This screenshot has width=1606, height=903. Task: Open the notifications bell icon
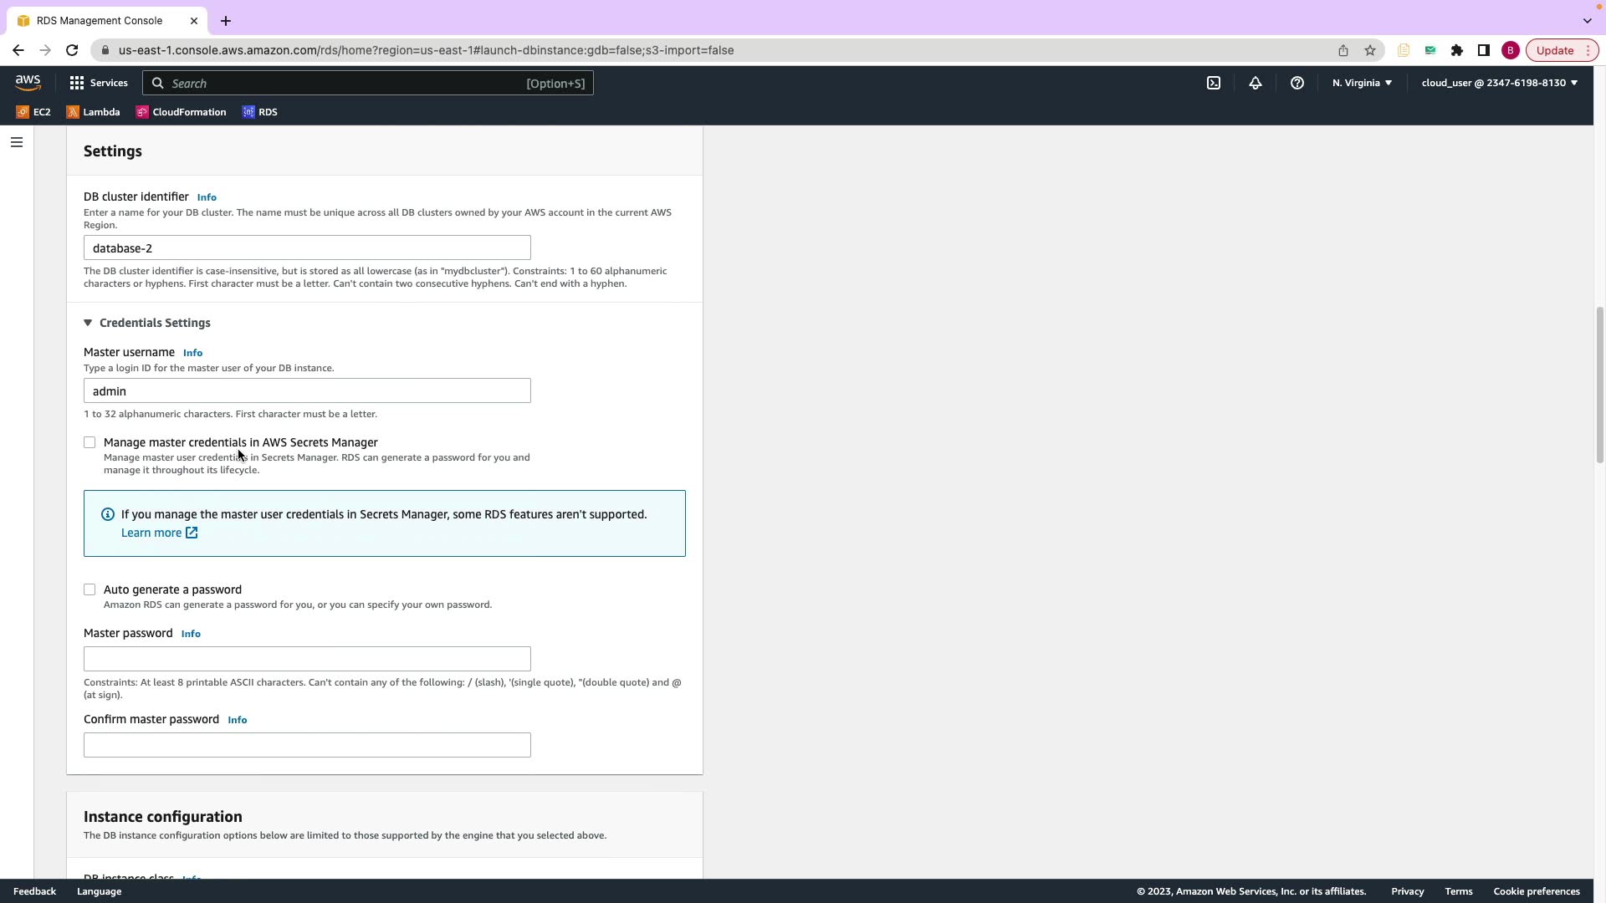click(1255, 83)
